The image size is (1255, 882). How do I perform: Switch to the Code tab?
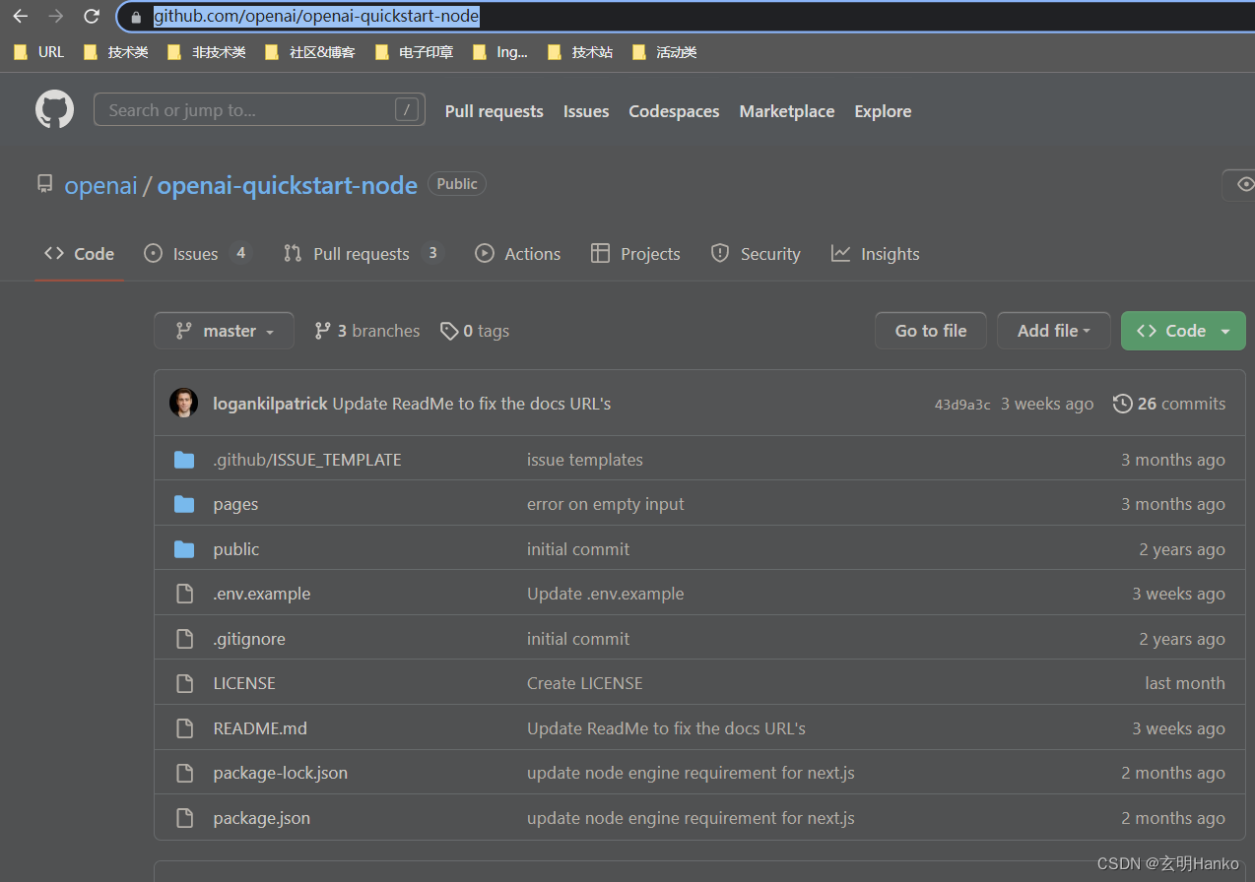80,254
